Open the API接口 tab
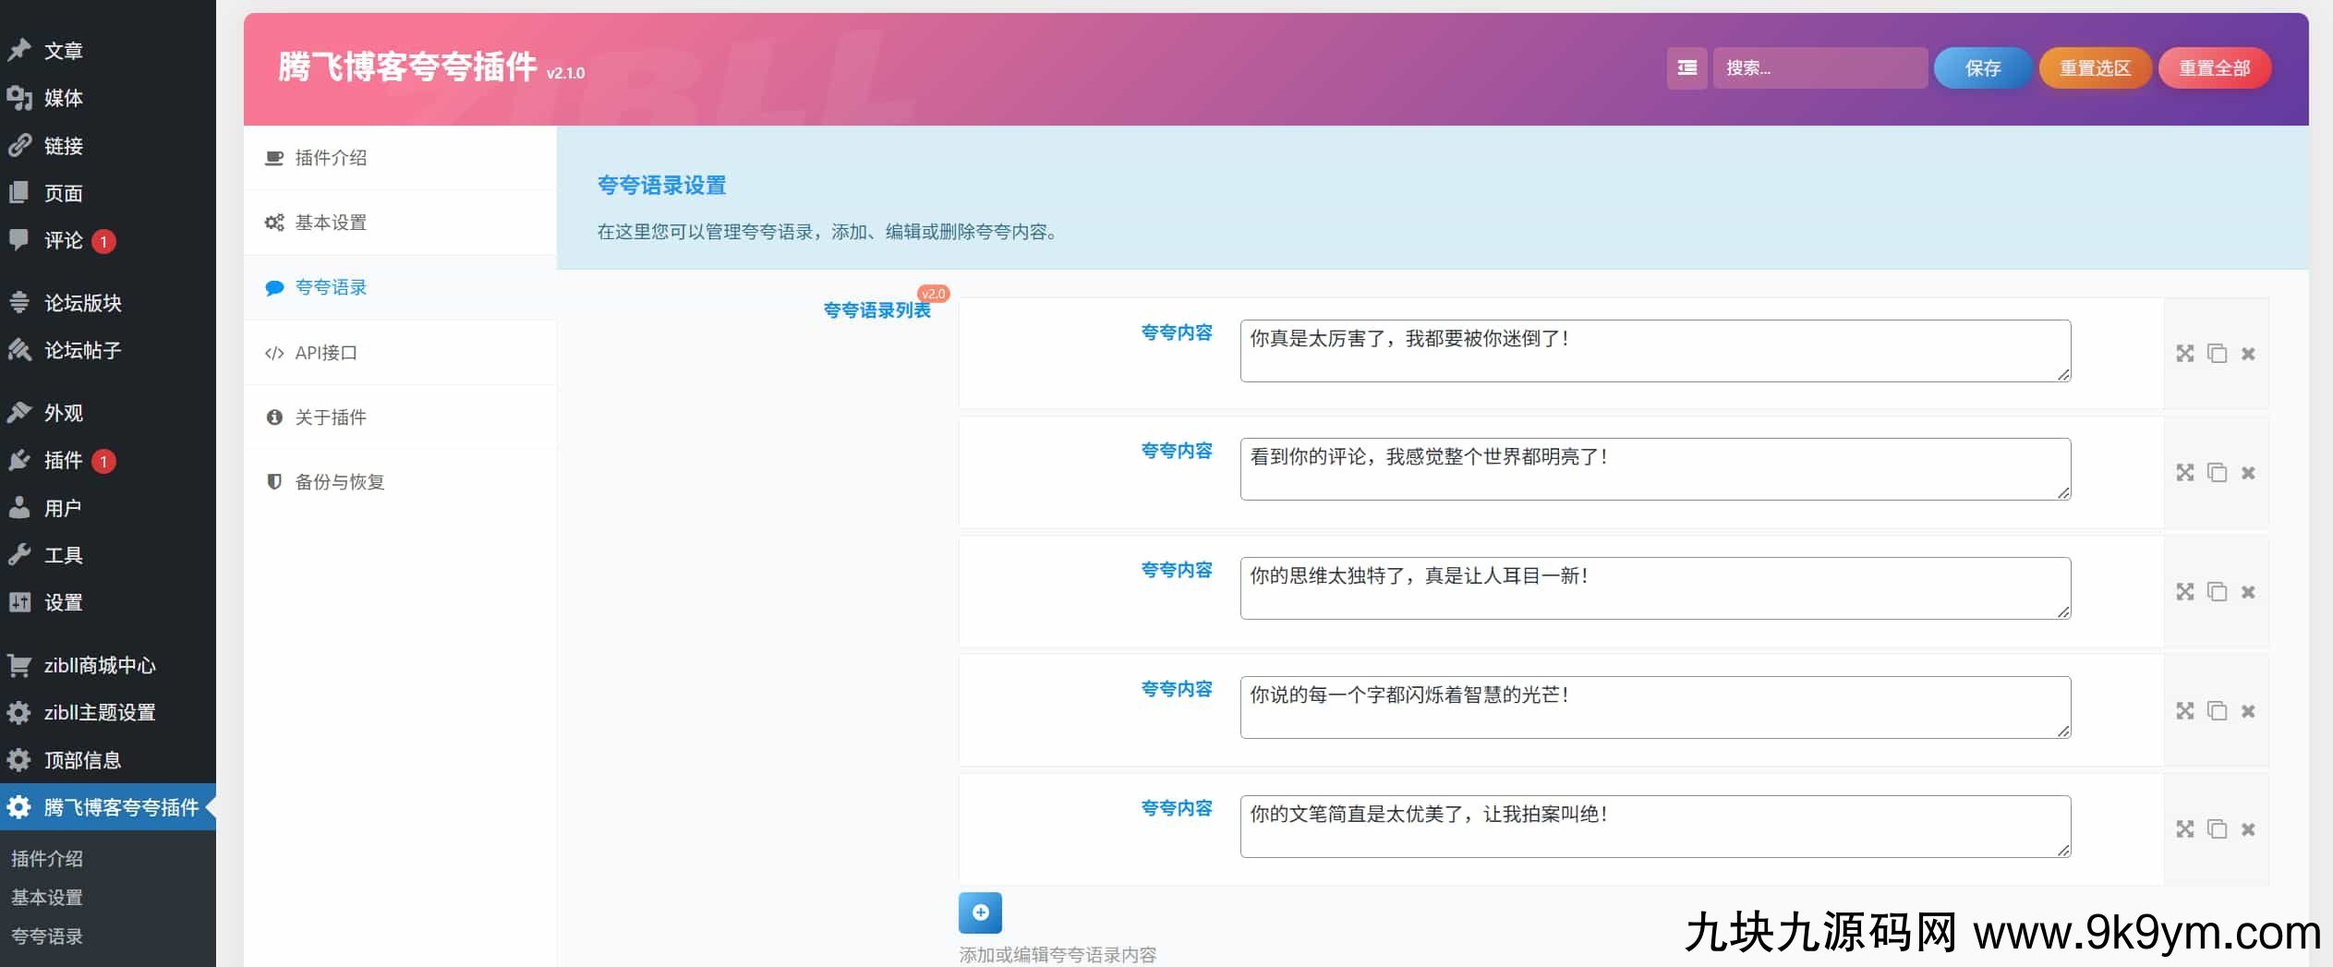 (325, 353)
